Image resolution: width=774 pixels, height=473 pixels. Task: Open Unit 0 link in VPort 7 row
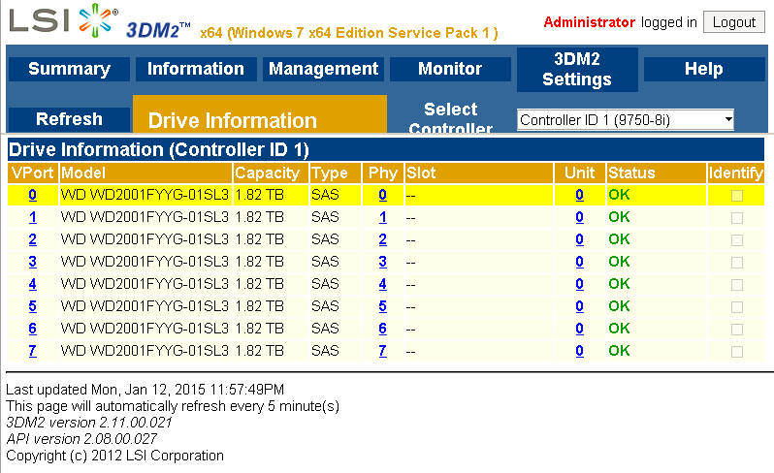[x=579, y=351]
